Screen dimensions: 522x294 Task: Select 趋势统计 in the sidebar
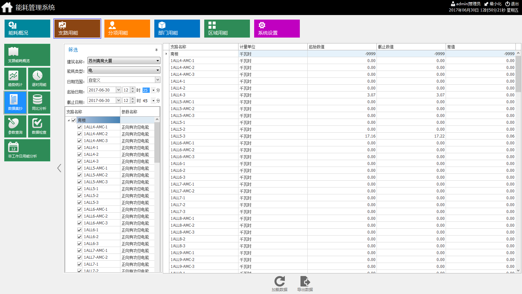15,79
